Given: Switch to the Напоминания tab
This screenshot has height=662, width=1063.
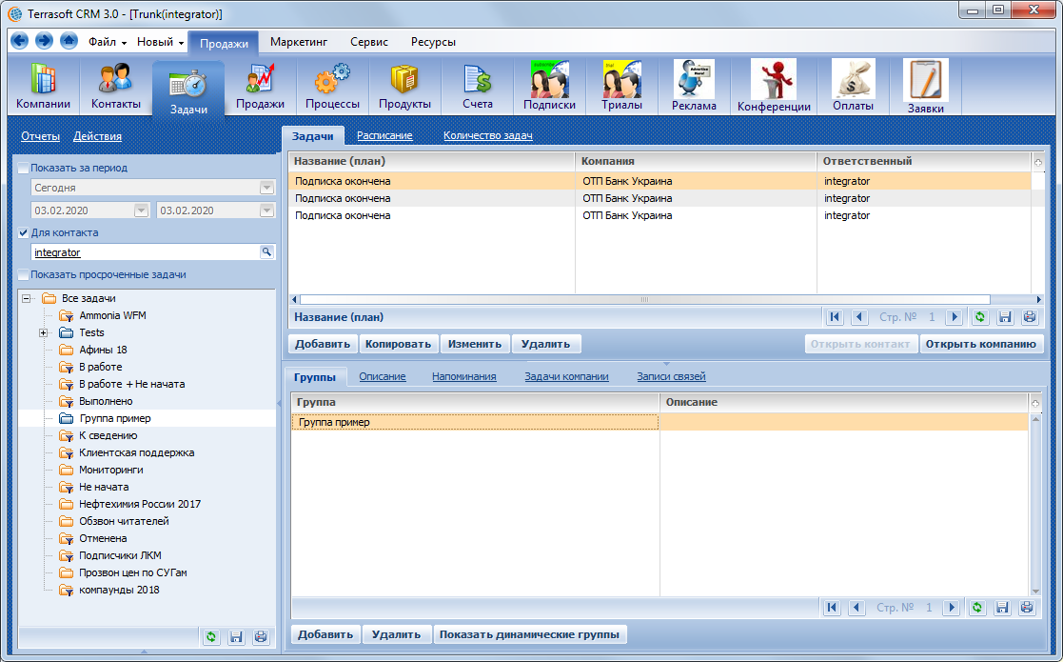Looking at the screenshot, I should [x=464, y=376].
